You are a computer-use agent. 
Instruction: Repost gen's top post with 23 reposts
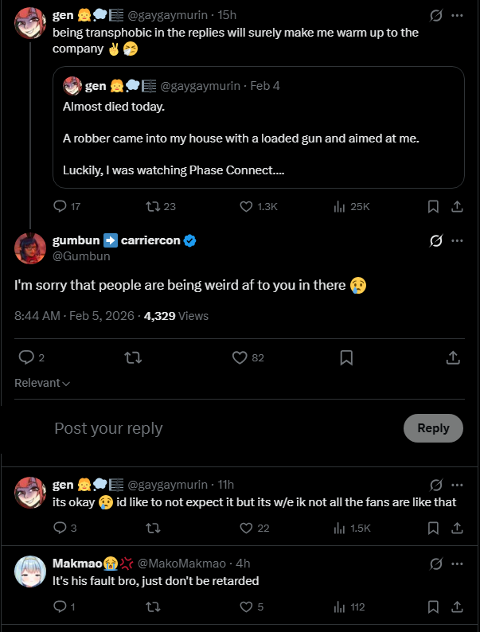point(152,206)
